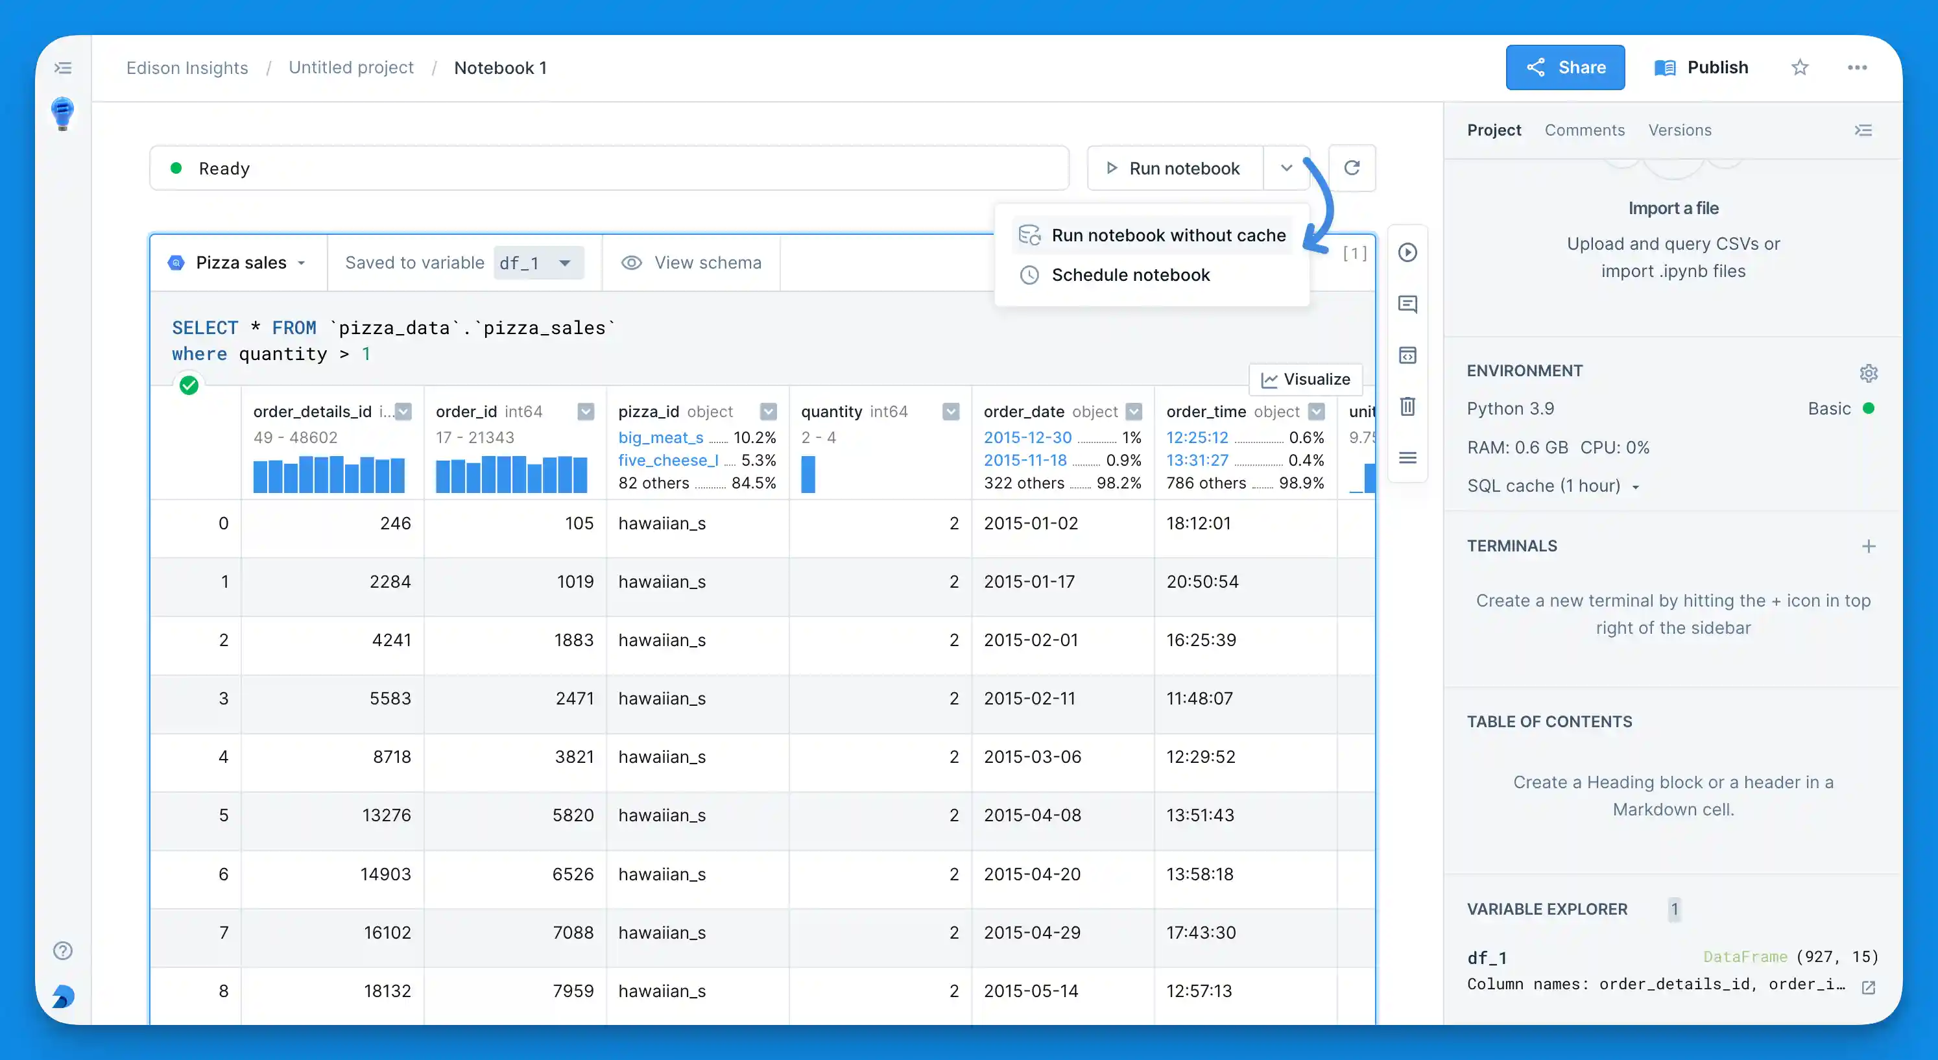Expand the SQL cache (1 hour) dropdown
Viewport: 1938px width, 1060px height.
[1553, 486]
